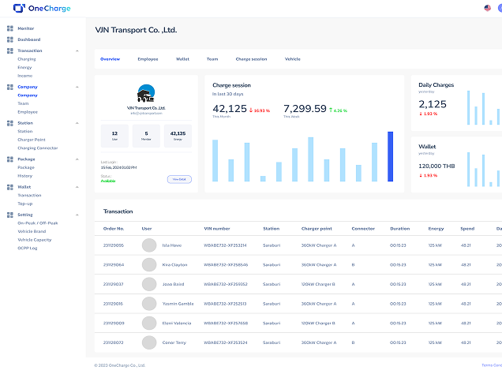Open History under Package
The image size is (502, 374).
[x=25, y=176]
